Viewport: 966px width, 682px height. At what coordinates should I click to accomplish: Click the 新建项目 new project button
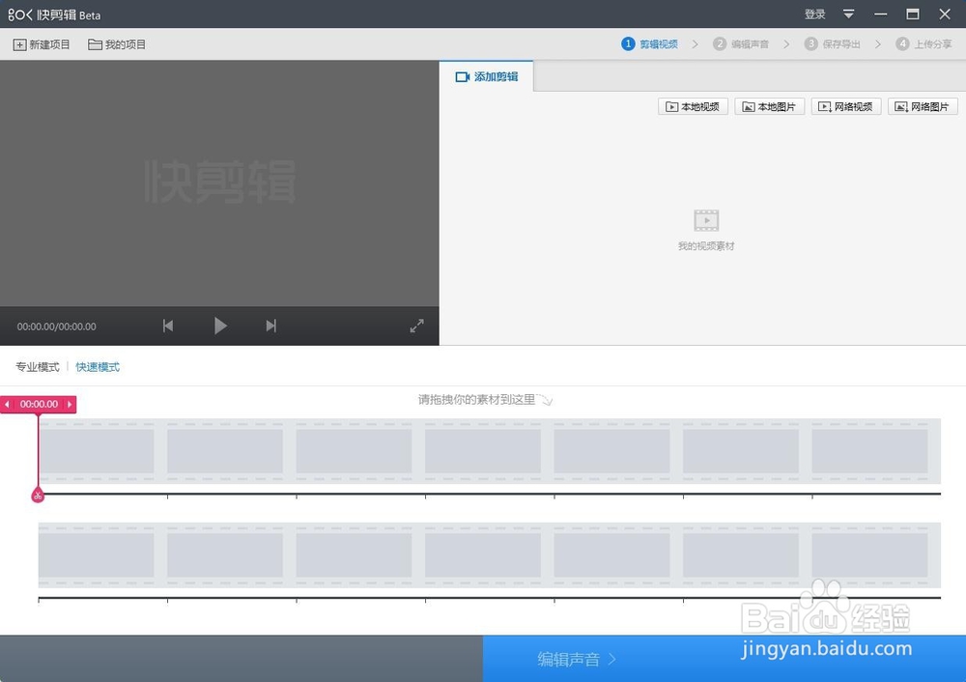pyautogui.click(x=42, y=44)
